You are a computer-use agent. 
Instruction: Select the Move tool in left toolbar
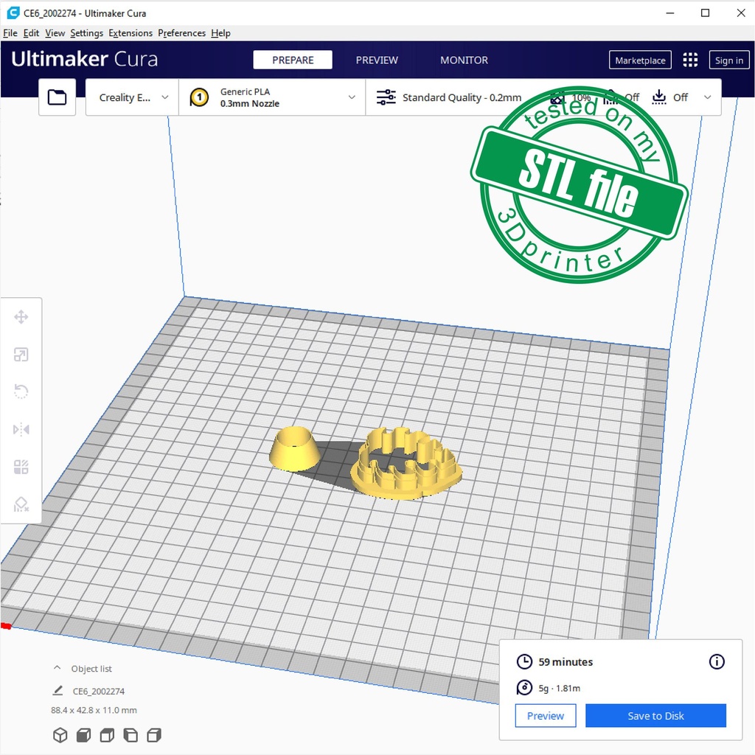21,317
